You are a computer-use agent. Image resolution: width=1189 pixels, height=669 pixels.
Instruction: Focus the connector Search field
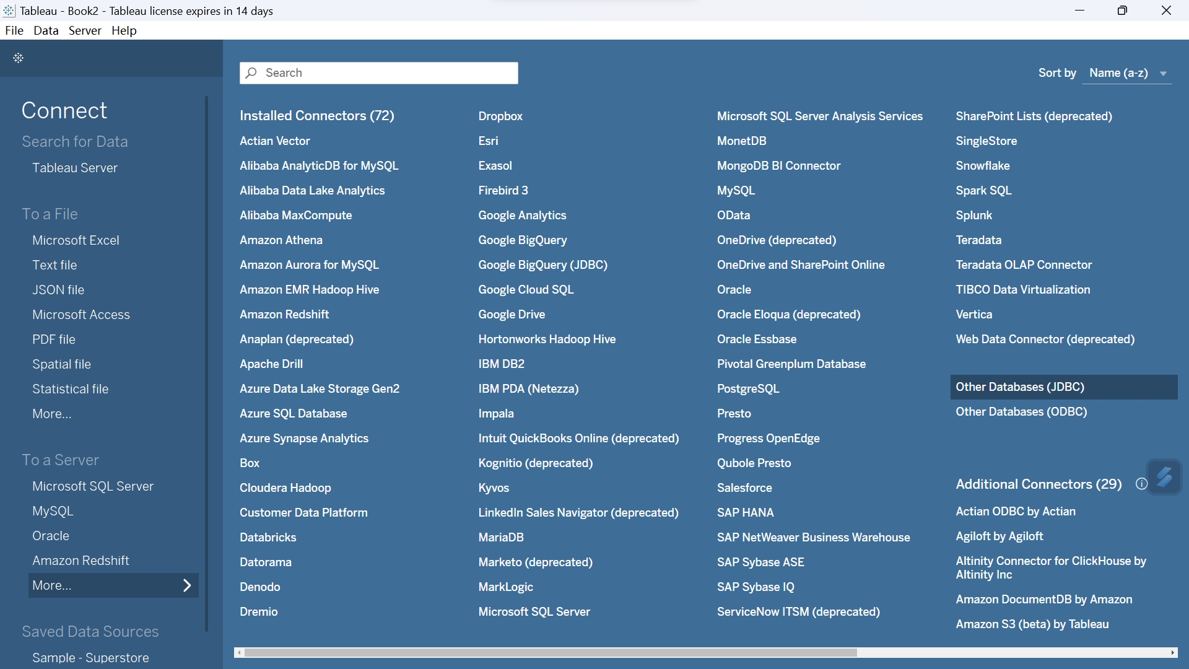point(379,73)
